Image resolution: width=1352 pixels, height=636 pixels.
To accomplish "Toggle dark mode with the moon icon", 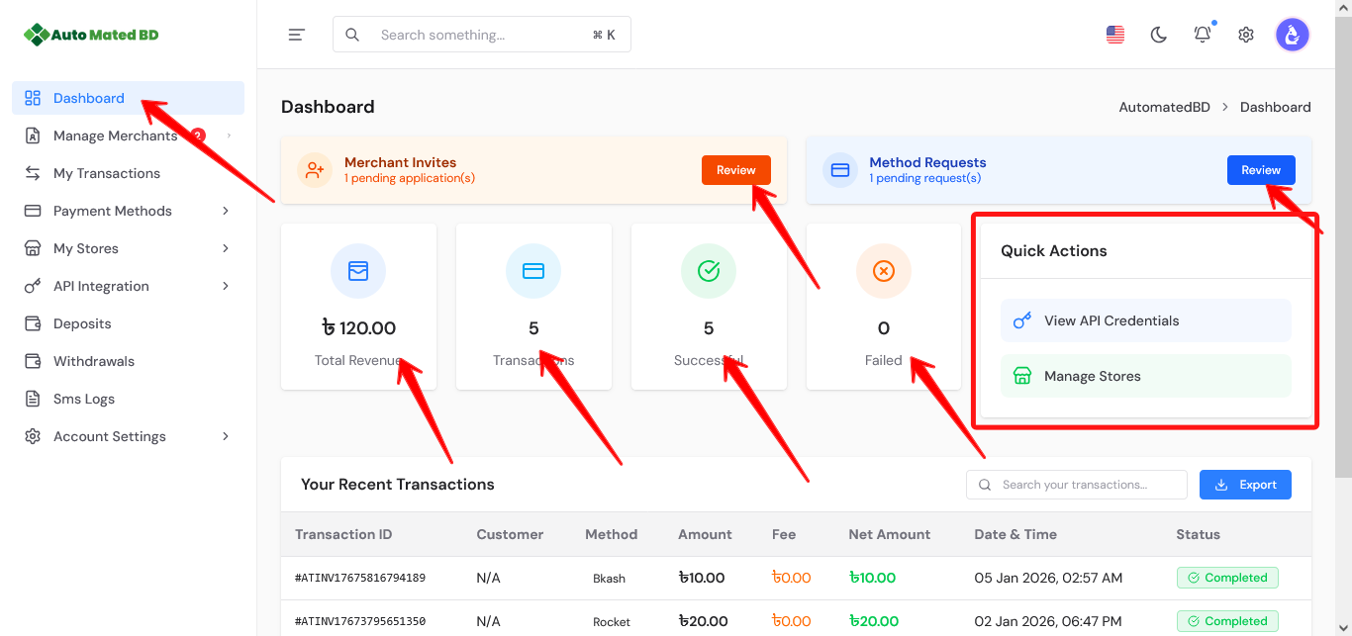I will point(1158,34).
